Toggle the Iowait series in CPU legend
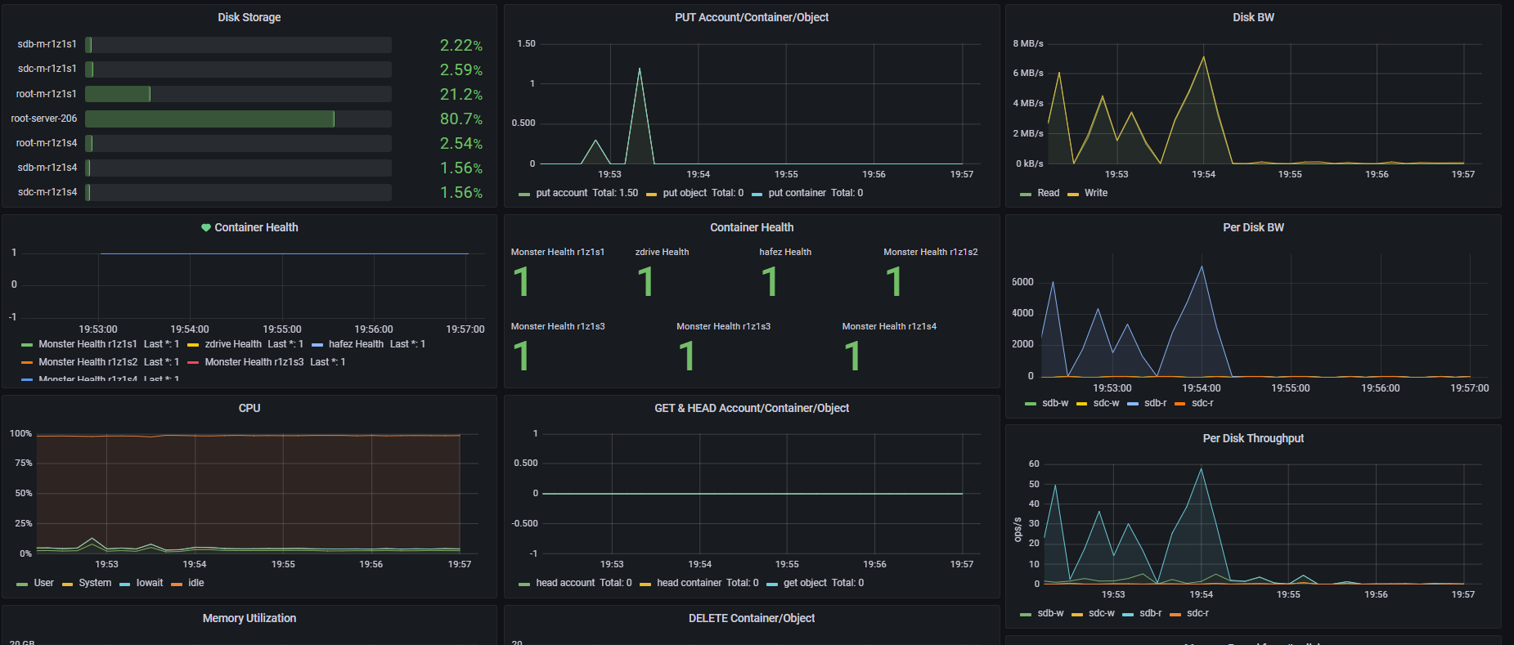This screenshot has width=1514, height=645. (x=150, y=583)
